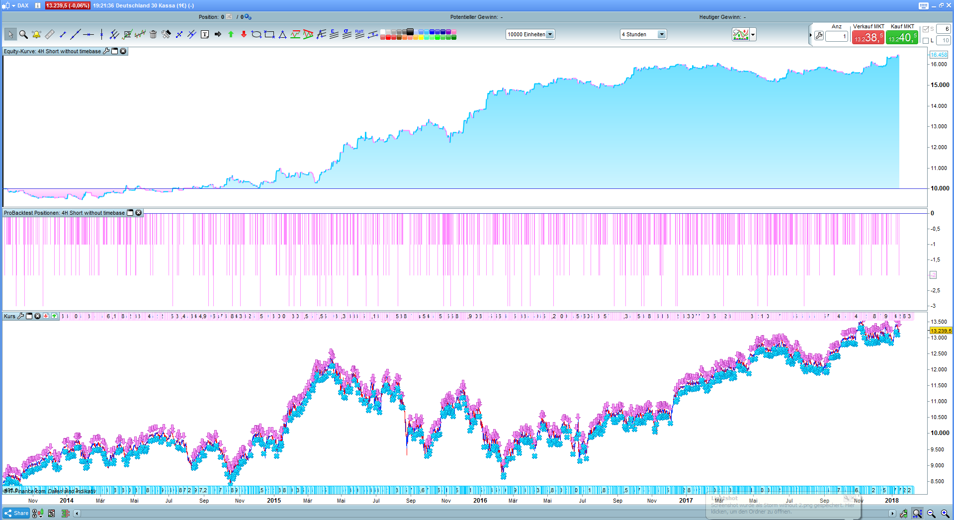Select the rectangle drawing tool

[x=269, y=34]
